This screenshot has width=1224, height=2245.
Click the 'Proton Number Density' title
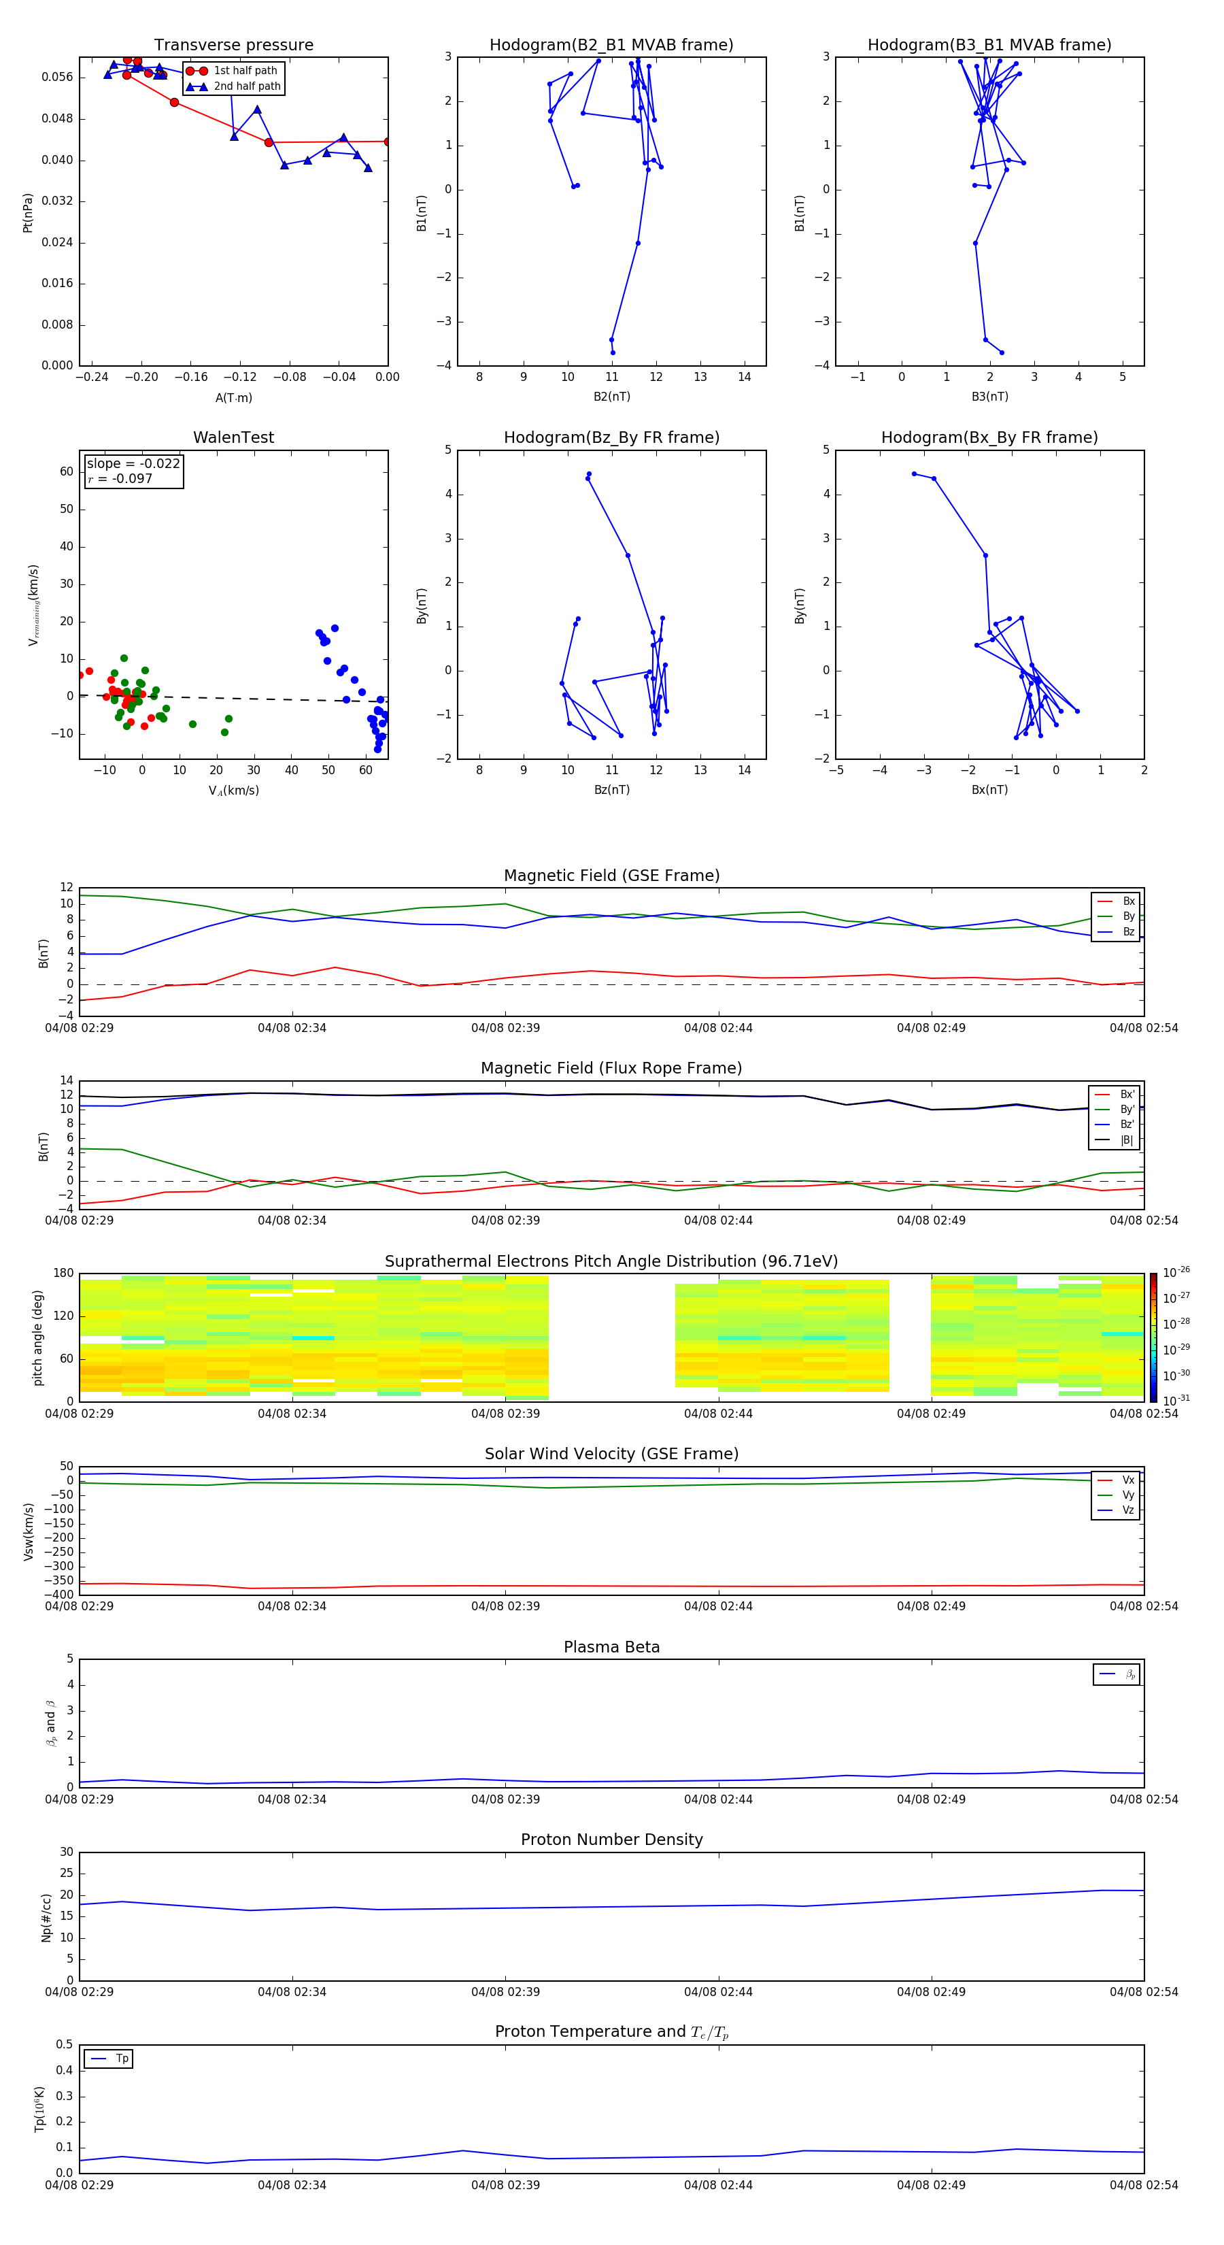pyautogui.click(x=611, y=1840)
